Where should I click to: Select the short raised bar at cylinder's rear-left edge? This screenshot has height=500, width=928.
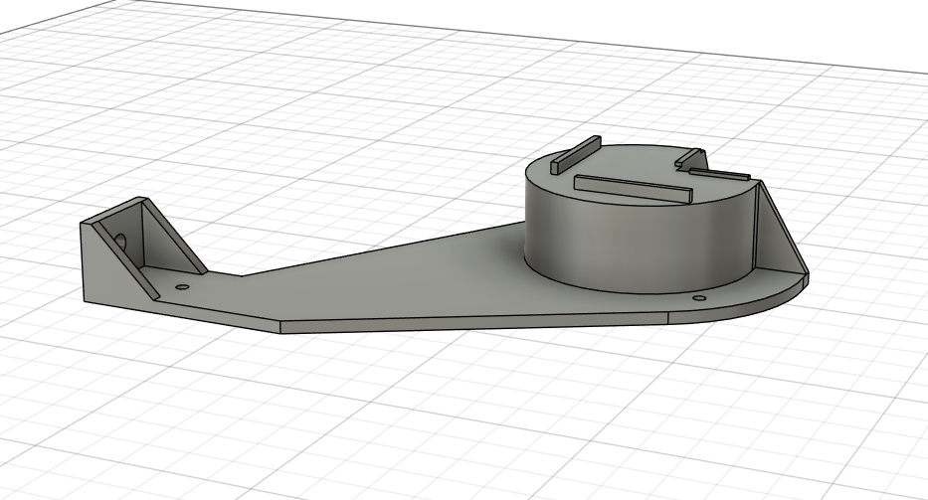(x=575, y=154)
